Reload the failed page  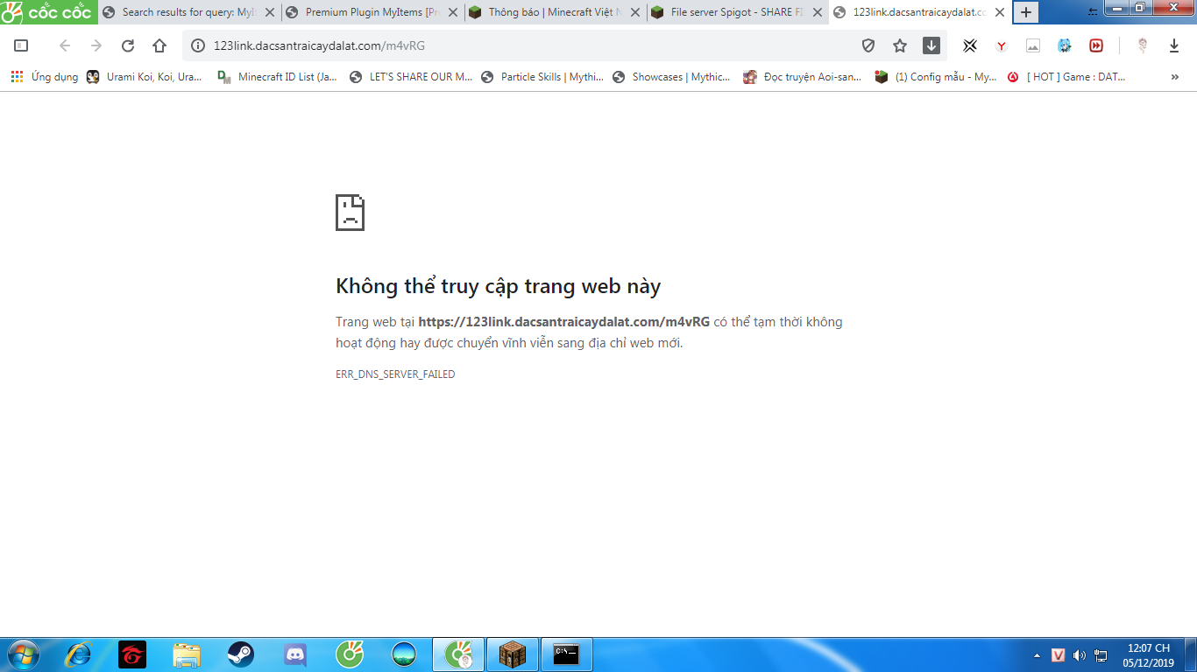click(128, 45)
